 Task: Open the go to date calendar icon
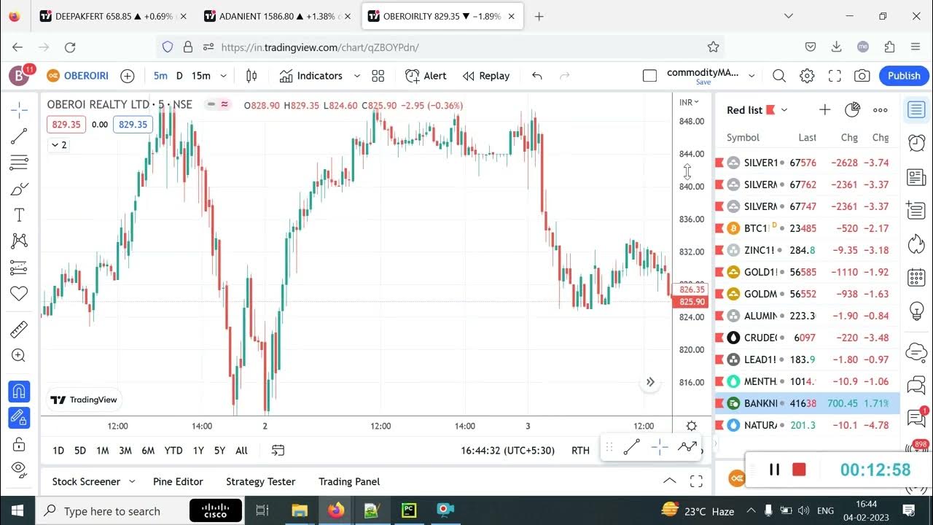[278, 451]
